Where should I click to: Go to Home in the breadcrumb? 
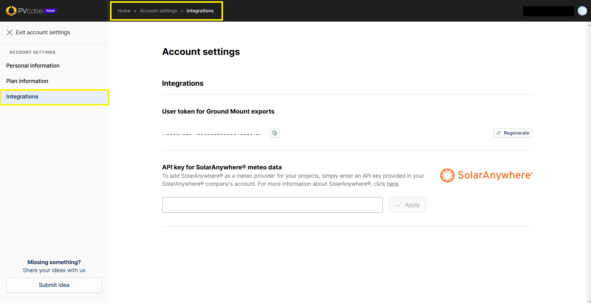pos(124,11)
